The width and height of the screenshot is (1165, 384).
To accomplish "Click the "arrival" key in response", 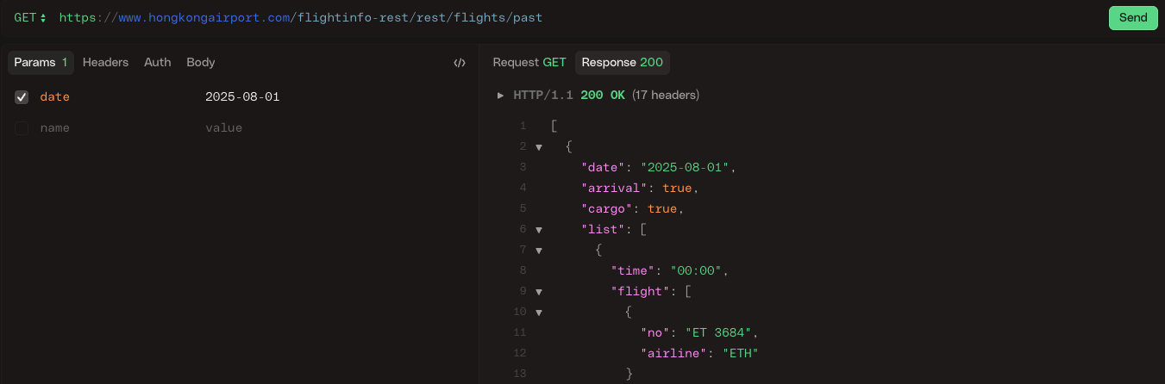I will tap(615, 189).
